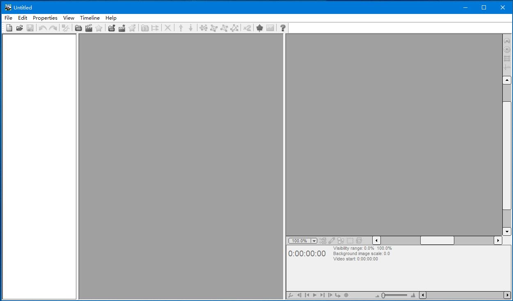Click the folder-with-star new icon

coord(111,28)
